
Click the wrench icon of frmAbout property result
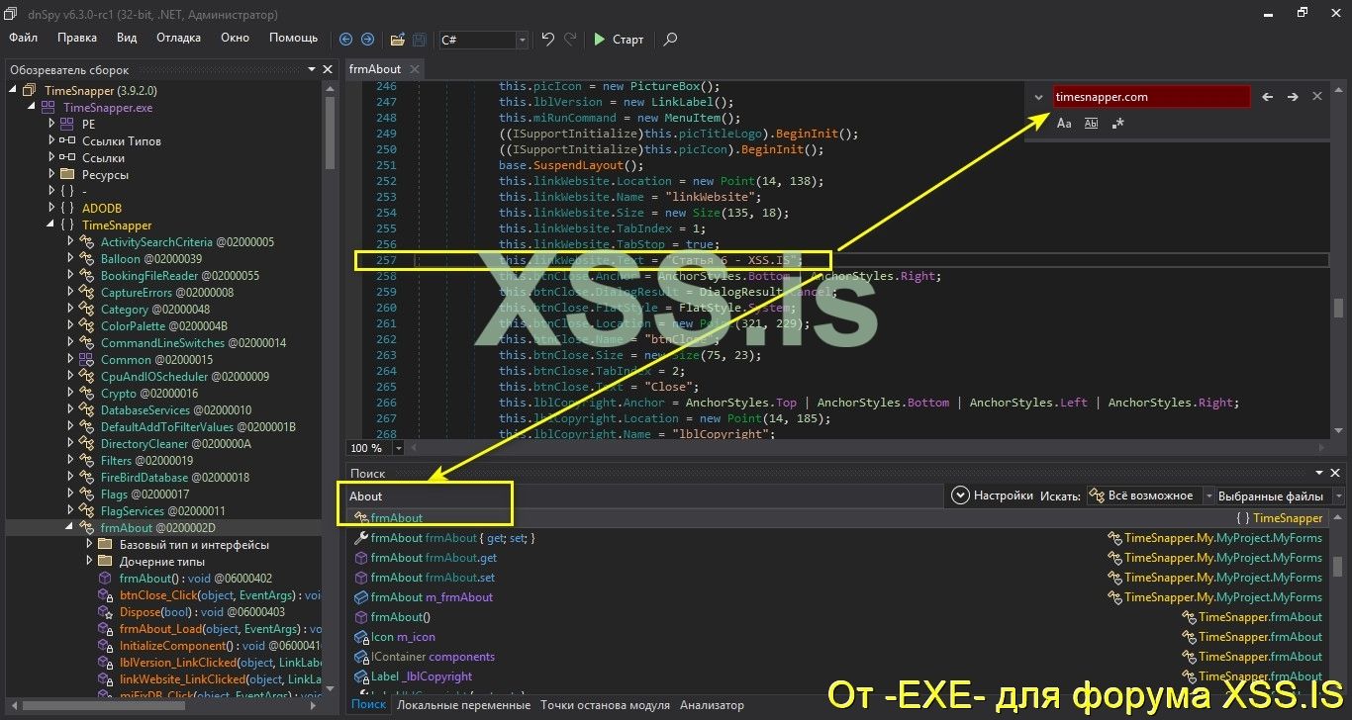click(361, 538)
